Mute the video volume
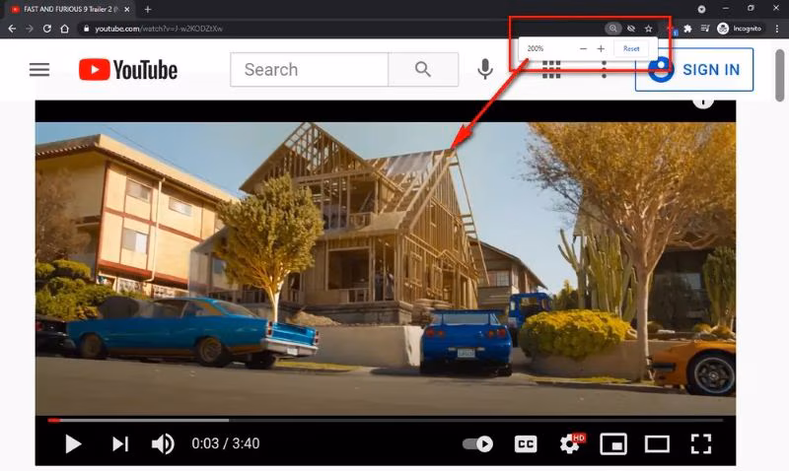Viewport: 789px width, 471px height. [x=163, y=443]
